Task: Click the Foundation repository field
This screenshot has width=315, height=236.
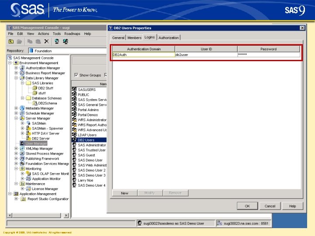Action: coord(67,51)
